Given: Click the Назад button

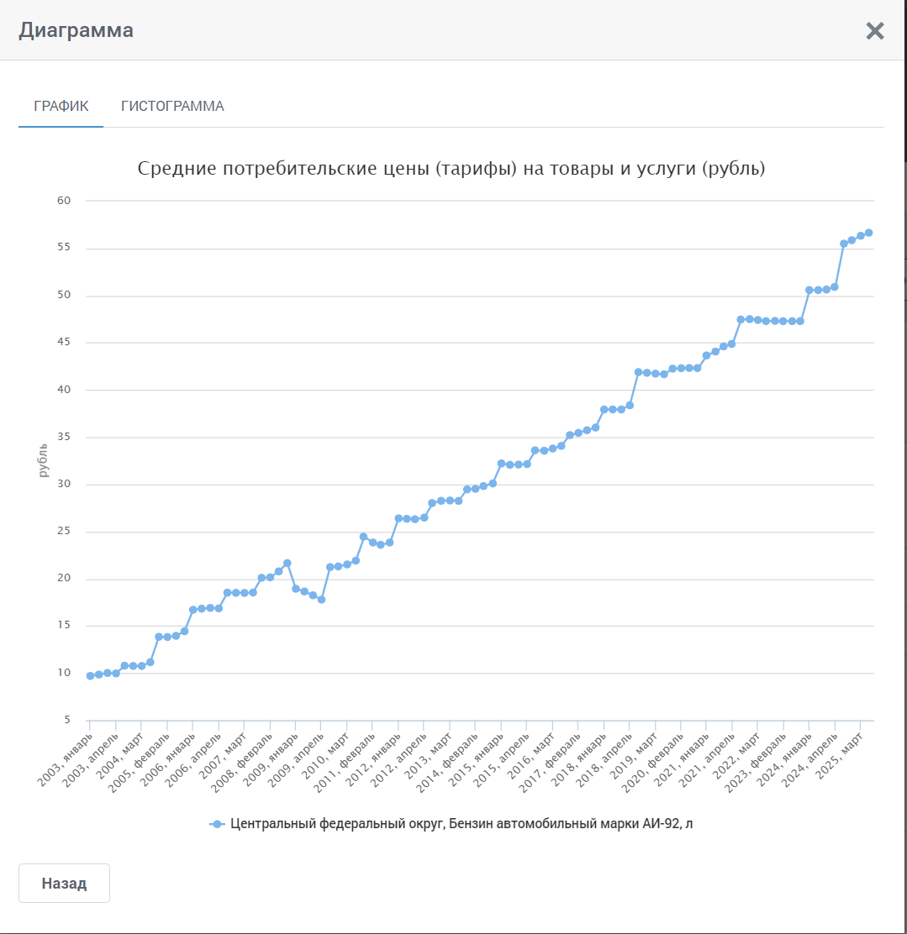Looking at the screenshot, I should coord(64,883).
